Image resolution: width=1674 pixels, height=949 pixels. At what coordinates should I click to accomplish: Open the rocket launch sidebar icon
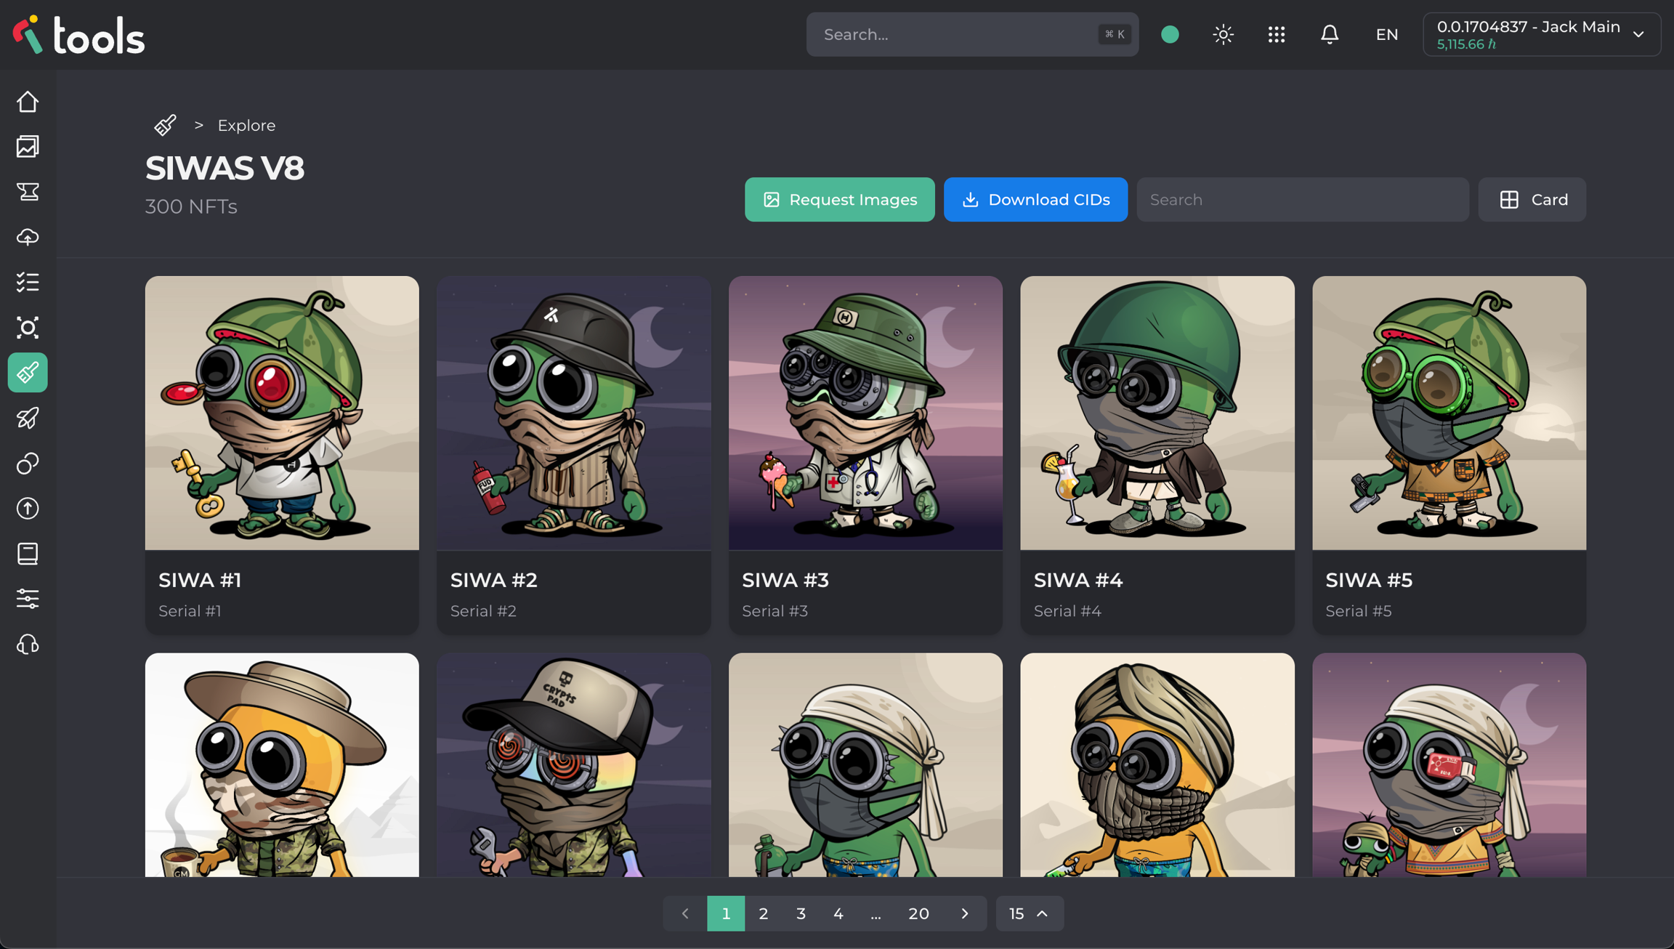click(28, 418)
